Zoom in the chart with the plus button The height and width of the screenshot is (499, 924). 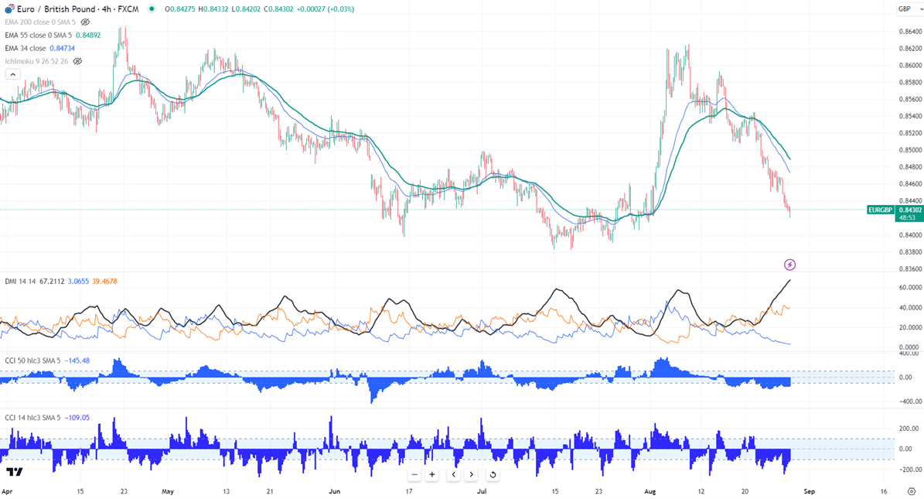[x=432, y=474]
